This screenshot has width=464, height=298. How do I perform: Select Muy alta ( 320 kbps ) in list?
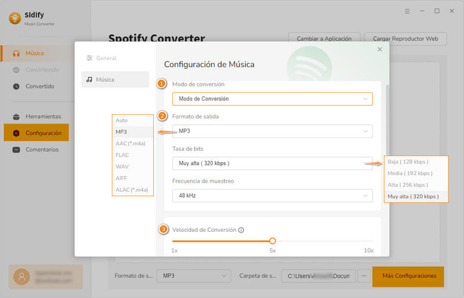pyautogui.click(x=416, y=197)
